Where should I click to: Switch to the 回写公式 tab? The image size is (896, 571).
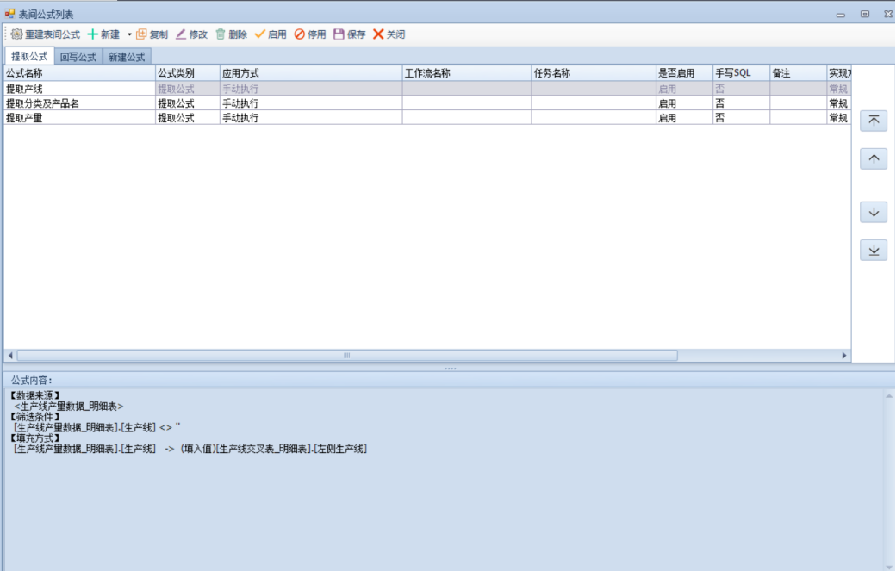(78, 56)
